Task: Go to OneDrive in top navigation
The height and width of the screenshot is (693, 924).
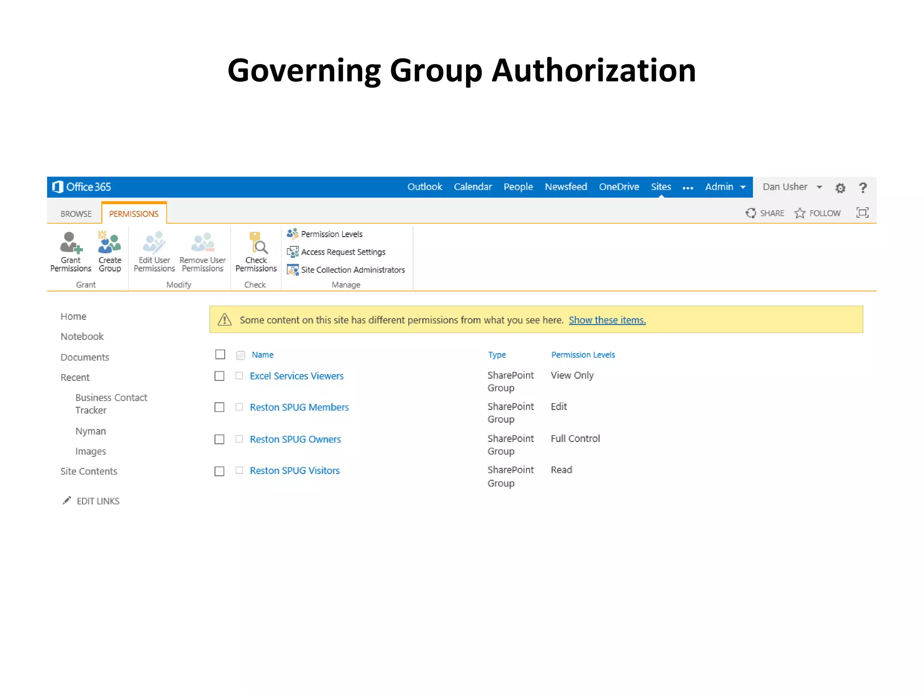Action: click(619, 187)
